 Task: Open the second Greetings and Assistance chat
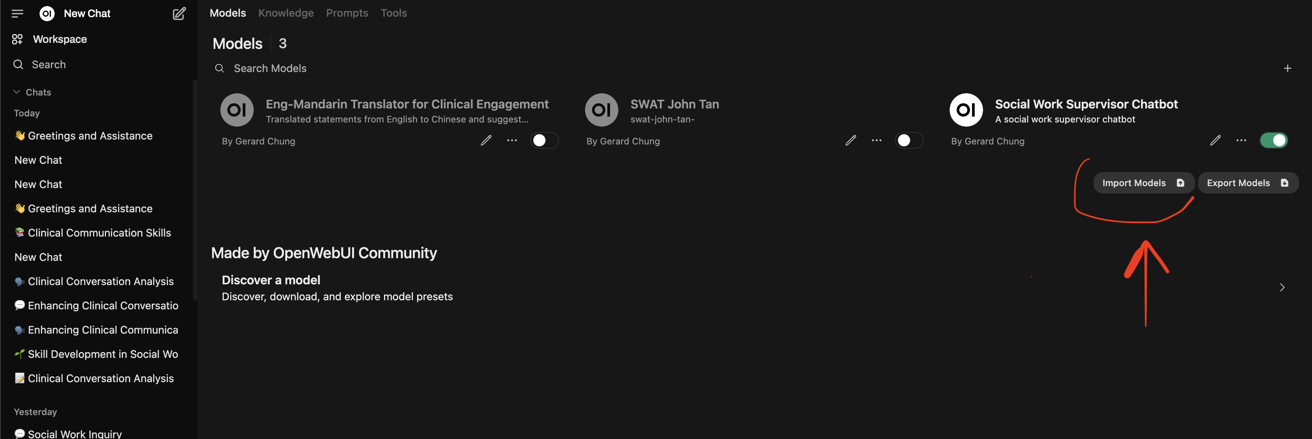click(x=90, y=209)
